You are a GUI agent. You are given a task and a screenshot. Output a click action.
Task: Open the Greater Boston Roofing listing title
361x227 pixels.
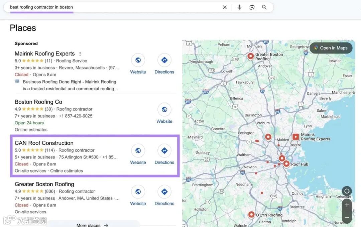coord(44,184)
